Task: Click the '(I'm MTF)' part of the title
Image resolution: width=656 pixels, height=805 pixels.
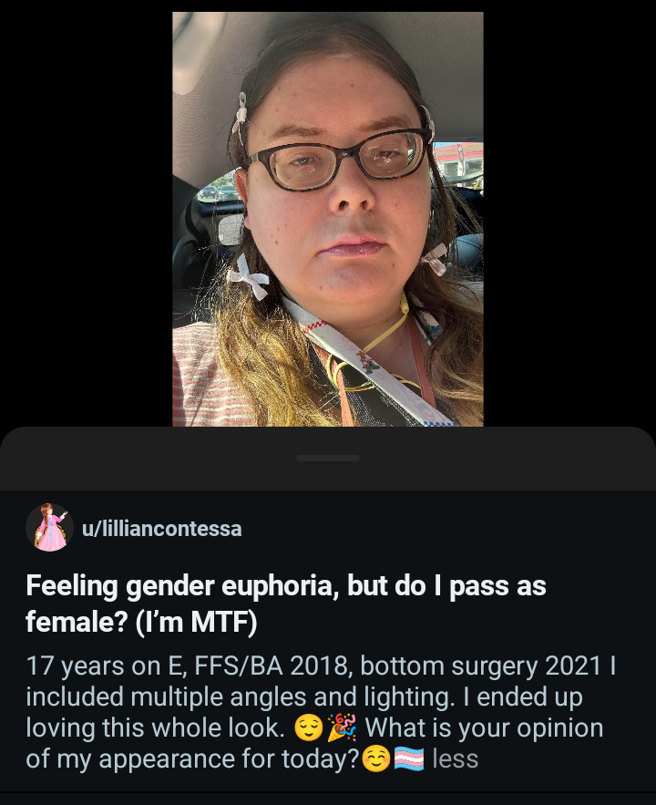Action: coord(196,622)
